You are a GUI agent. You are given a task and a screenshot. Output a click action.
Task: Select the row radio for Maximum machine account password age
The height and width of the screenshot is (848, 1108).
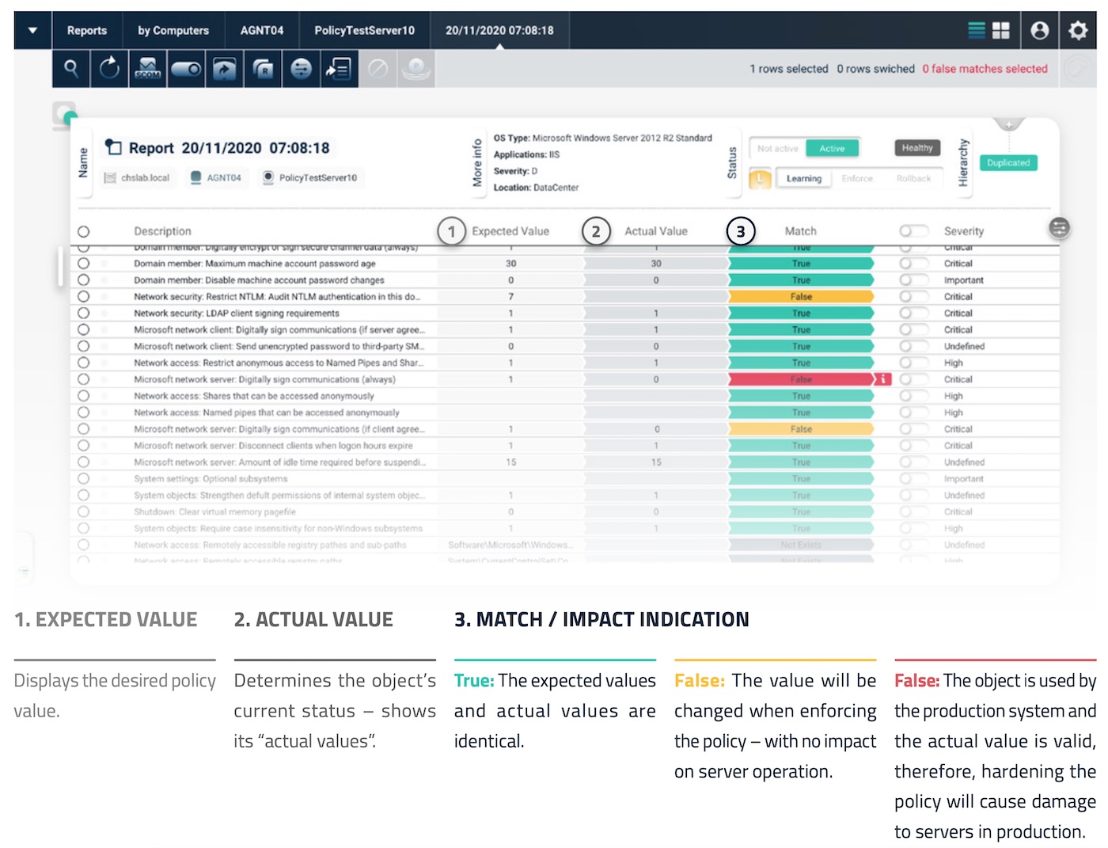pyautogui.click(x=84, y=264)
